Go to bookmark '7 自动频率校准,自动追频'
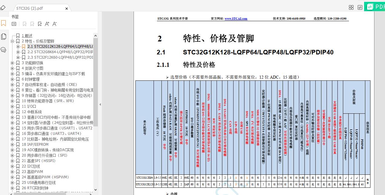Viewport: 385px width, 195px height. point(49,85)
